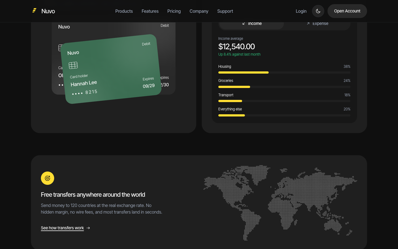Viewport: 398px width, 249px height.
Task: Click the Up 8.4% against last month text
Action: [x=239, y=55]
